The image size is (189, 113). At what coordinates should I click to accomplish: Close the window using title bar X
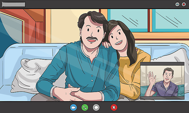point(184,4)
